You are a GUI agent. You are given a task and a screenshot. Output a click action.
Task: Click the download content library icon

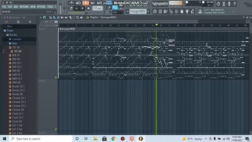[x=200, y=11]
